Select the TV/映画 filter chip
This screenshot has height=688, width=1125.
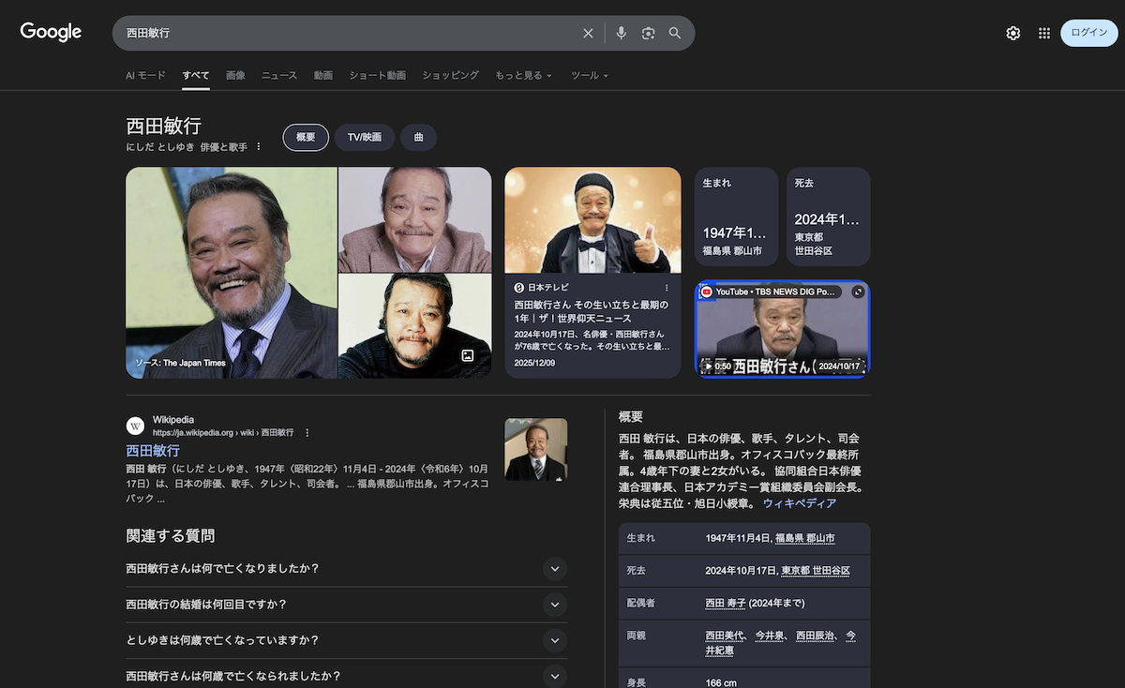364,137
